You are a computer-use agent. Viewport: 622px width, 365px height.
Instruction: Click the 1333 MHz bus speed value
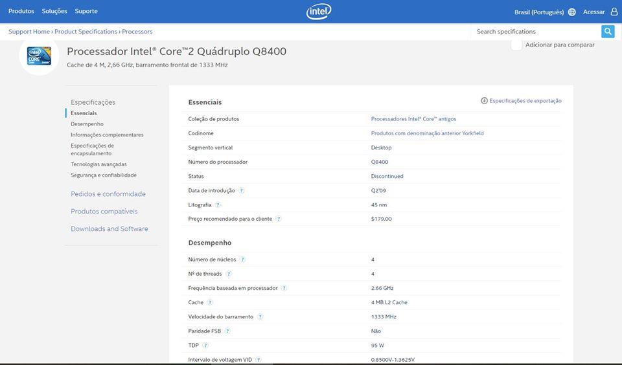pos(384,316)
